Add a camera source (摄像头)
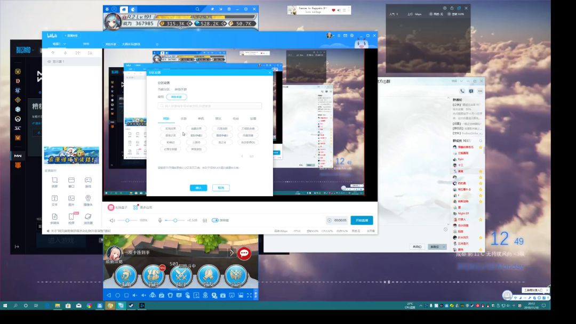This screenshot has height=324, width=576. [x=88, y=200]
